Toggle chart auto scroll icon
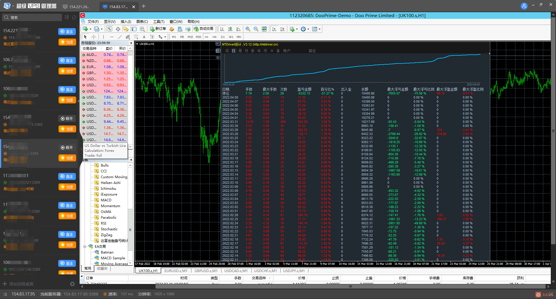The height and width of the screenshot is (299, 556). (x=274, y=29)
